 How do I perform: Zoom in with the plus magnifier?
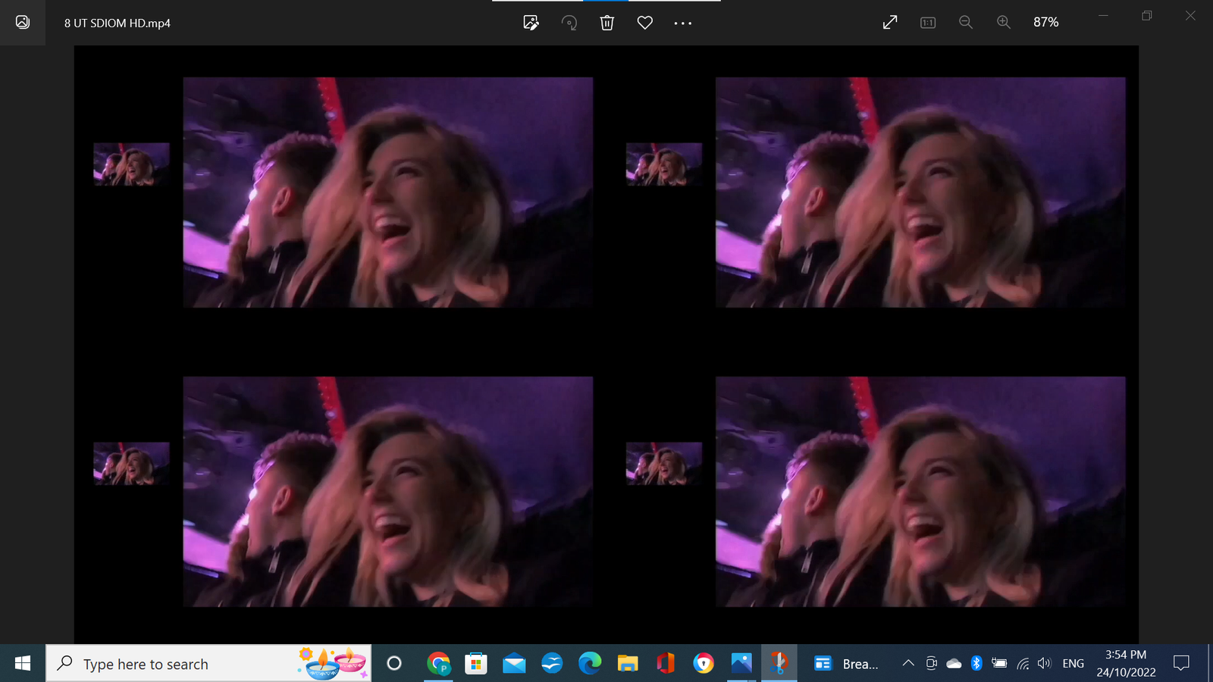tap(1004, 23)
